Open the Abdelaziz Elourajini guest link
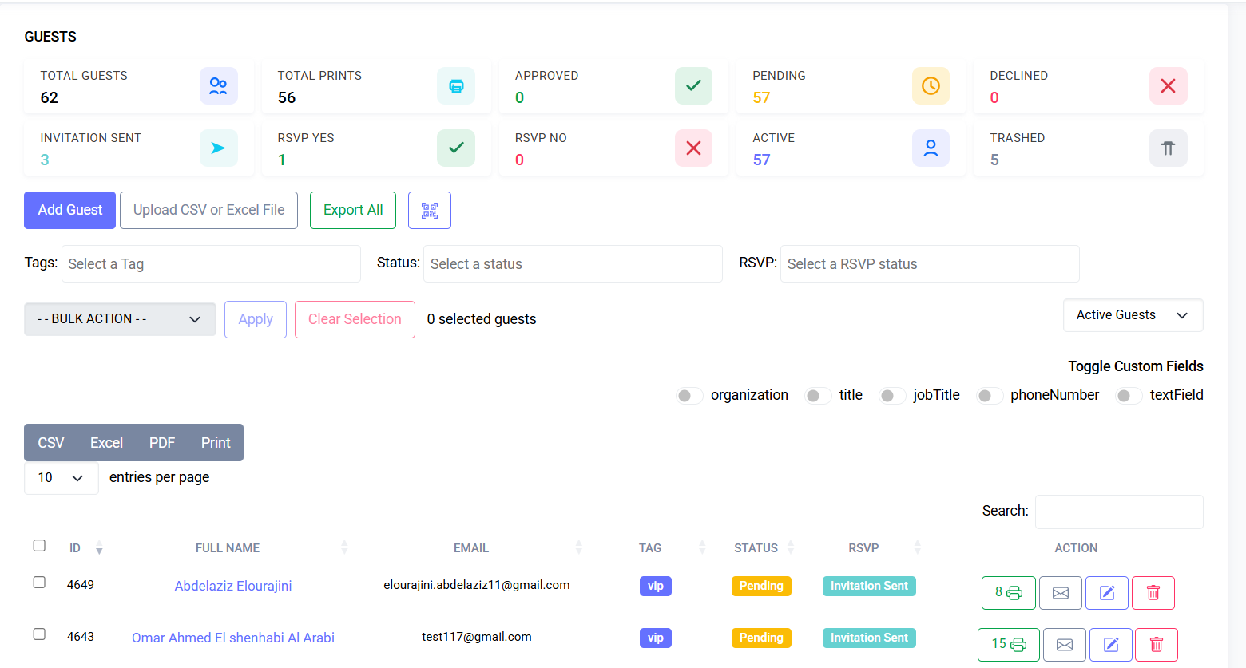 point(232,586)
